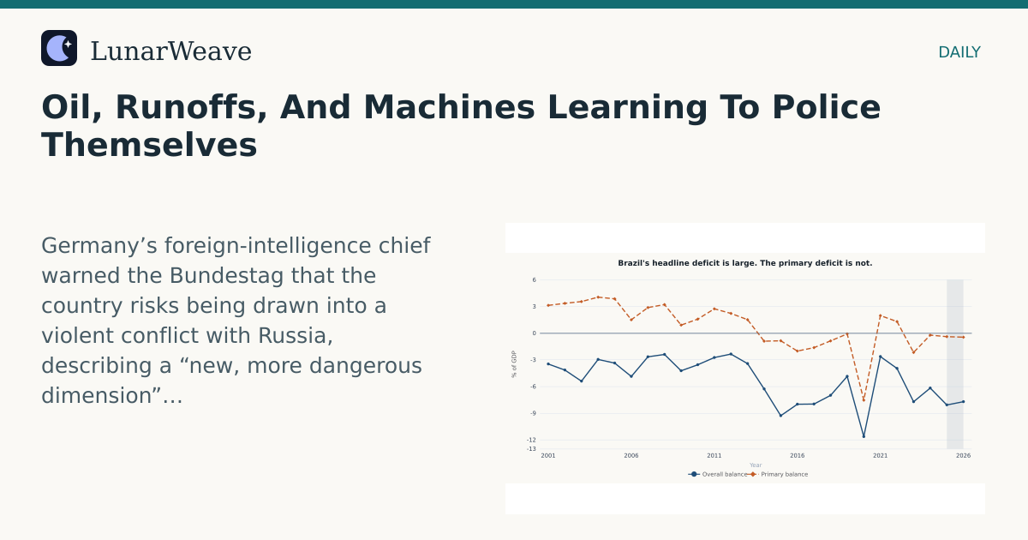Click the Germany foreign-intelligence chief summary text
Viewport: 1028px width, 540px height.
point(236,321)
